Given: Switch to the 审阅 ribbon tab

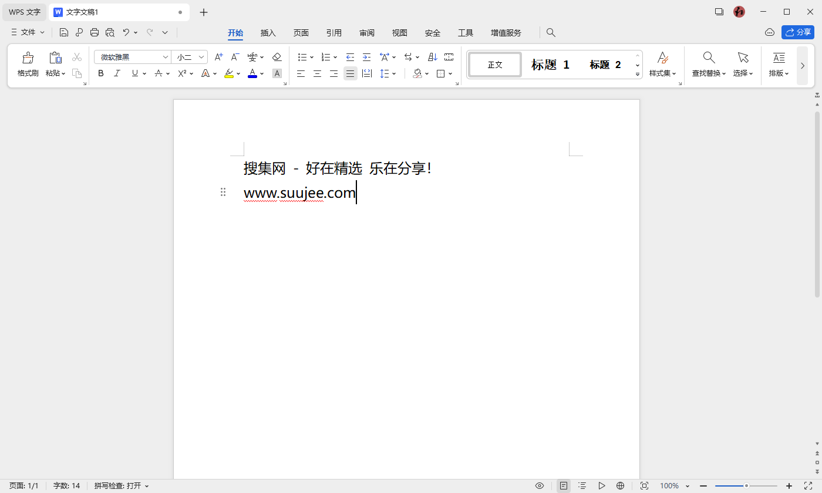Looking at the screenshot, I should coord(367,33).
